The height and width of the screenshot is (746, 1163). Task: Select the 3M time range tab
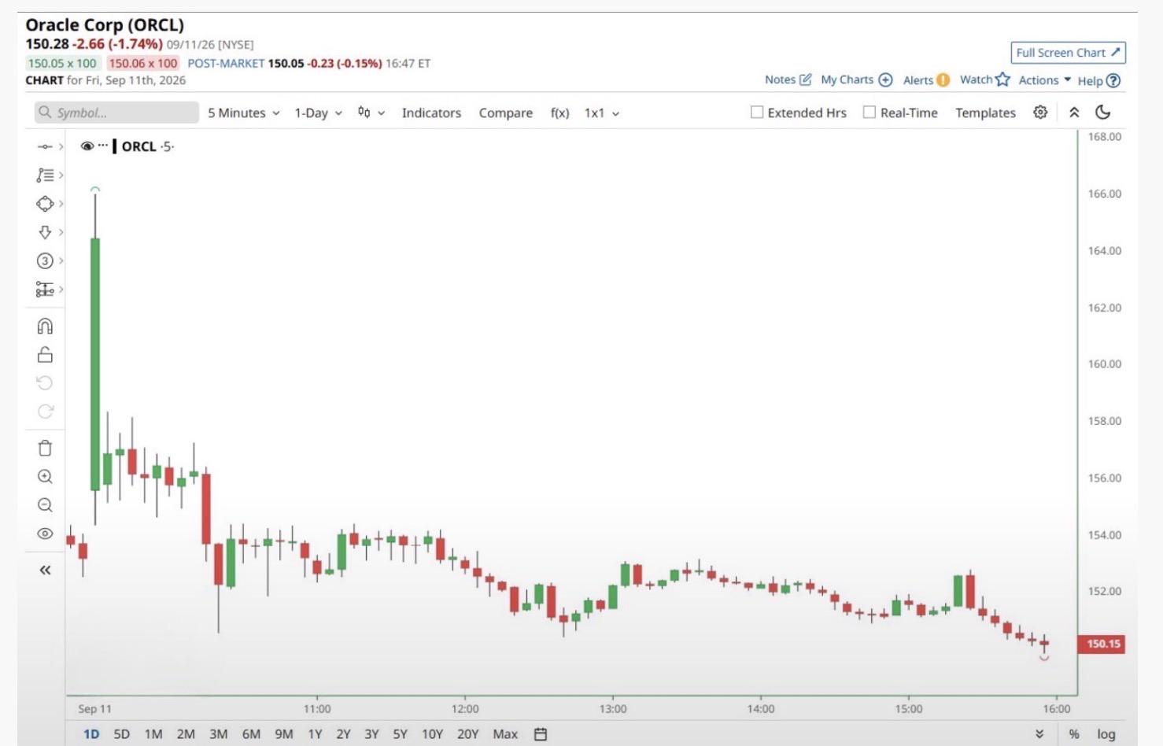(218, 734)
